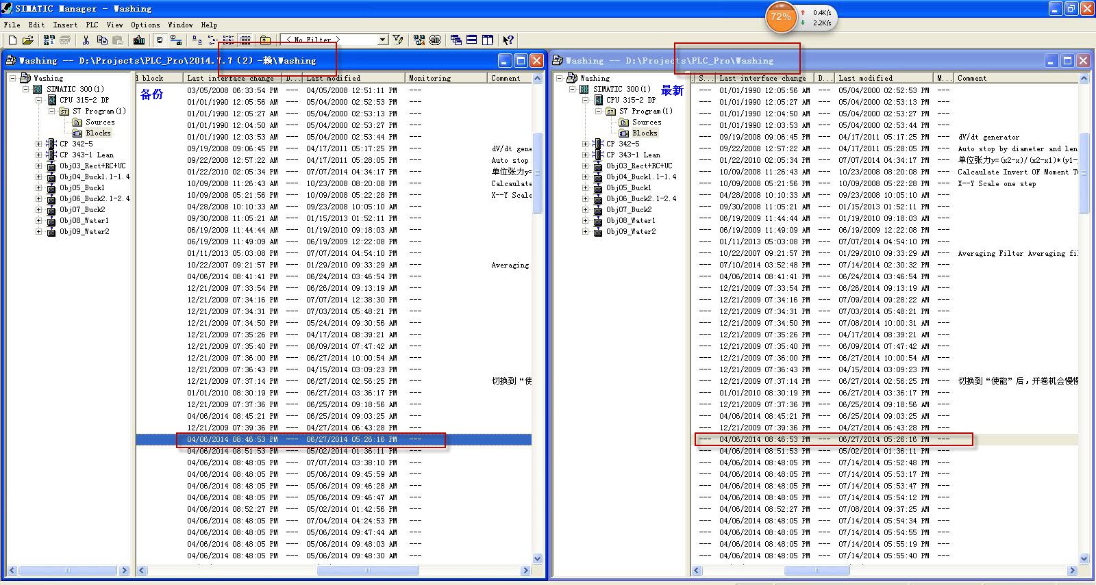Screen dimensions: 1096x585
Task: Select the row dated 07/10/2014 03:52:48 PM
Action: pos(884,265)
